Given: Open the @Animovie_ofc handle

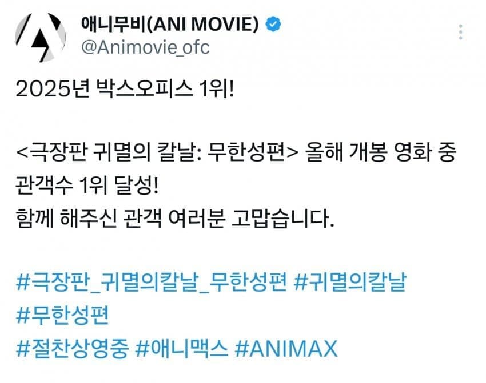Looking at the screenshot, I should coord(145,47).
